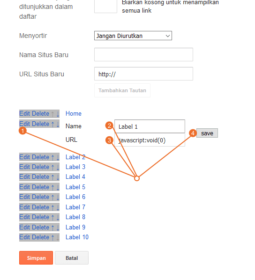Click up arrow for Label 5
The image size is (255, 280).
pos(52,187)
